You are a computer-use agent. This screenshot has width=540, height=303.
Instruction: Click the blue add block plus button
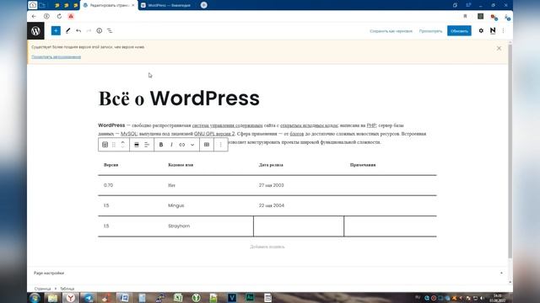pyautogui.click(x=56, y=31)
